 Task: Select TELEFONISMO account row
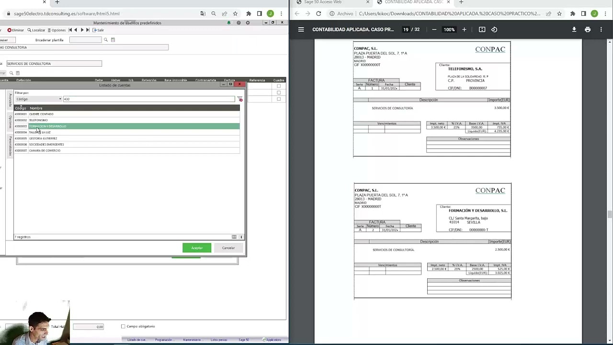click(x=127, y=120)
